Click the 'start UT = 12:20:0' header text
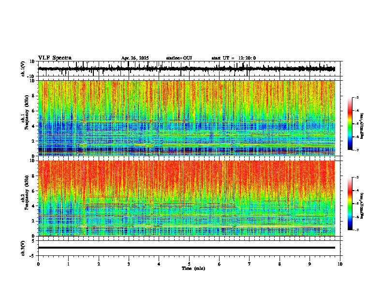 click(x=234, y=58)
